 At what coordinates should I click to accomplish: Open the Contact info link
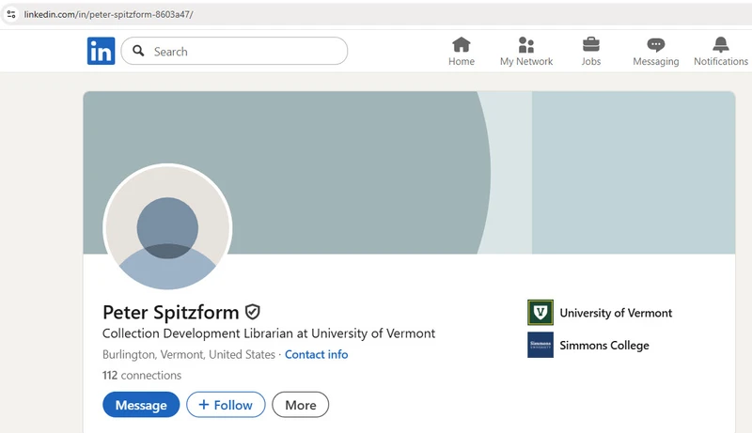[317, 354]
